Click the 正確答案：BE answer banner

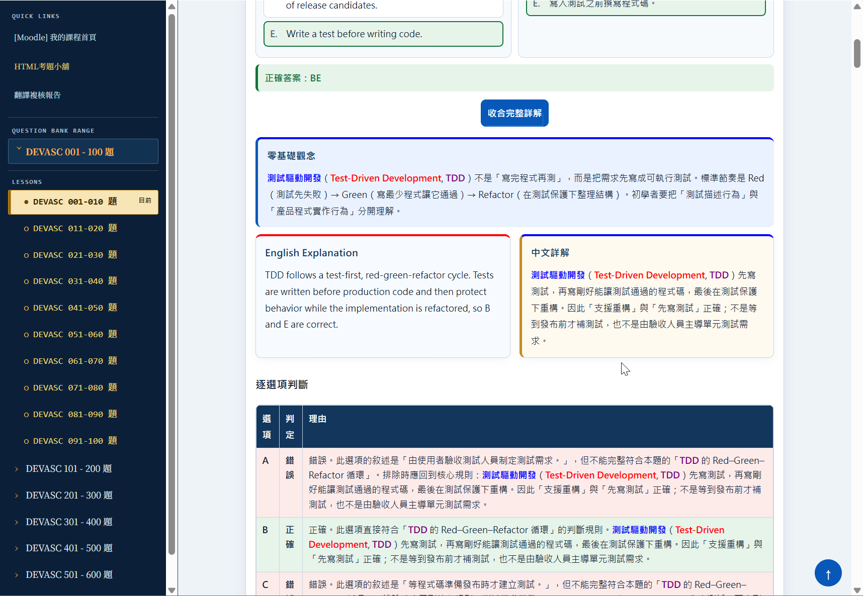pyautogui.click(x=514, y=78)
